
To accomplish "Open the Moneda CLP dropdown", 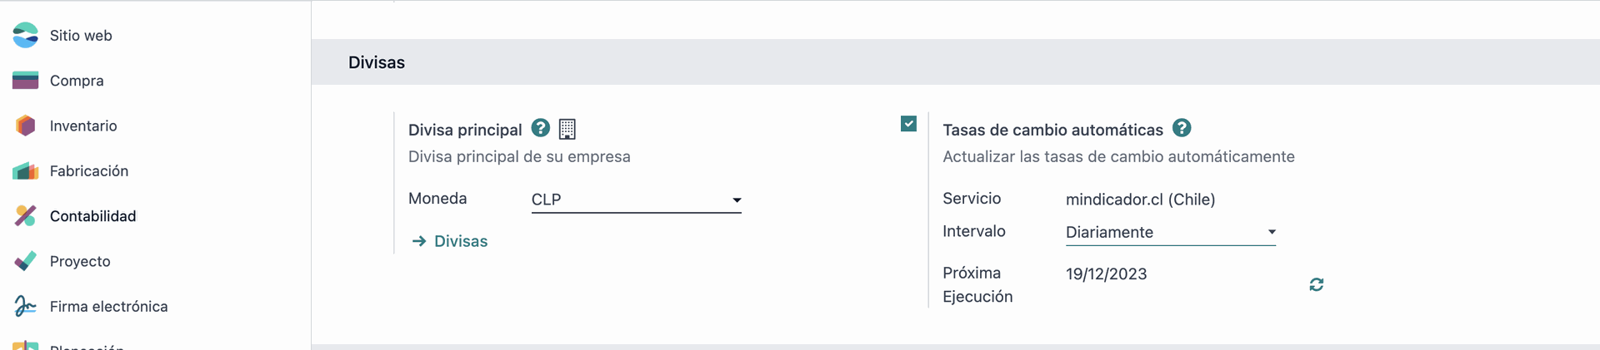I will [x=637, y=200].
